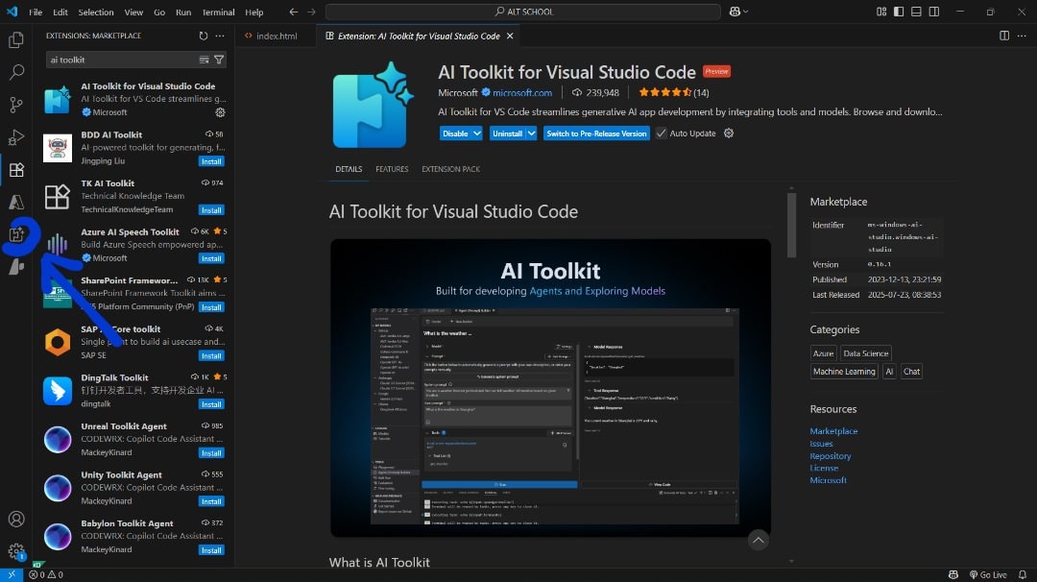Open the Copilot dropdown chevron in title bar
Viewport: 1037px width, 582px height.
(745, 12)
